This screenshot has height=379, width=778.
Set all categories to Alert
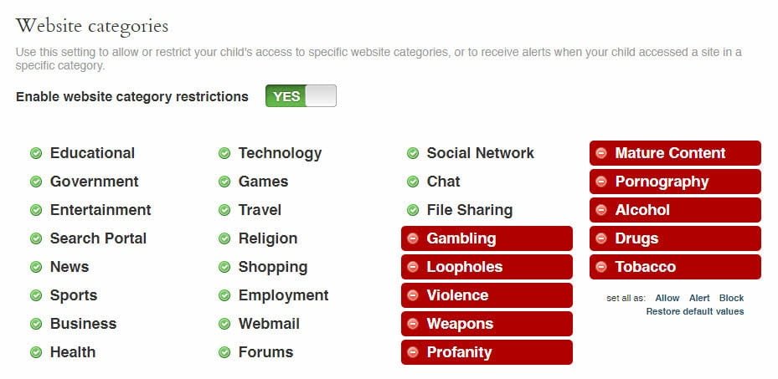tap(699, 298)
